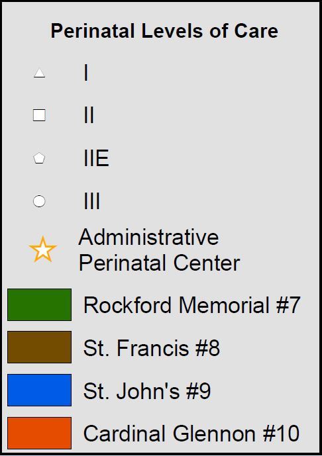Click the Roman numeral I label
Viewport: 322px width, 456px height.
point(85,73)
